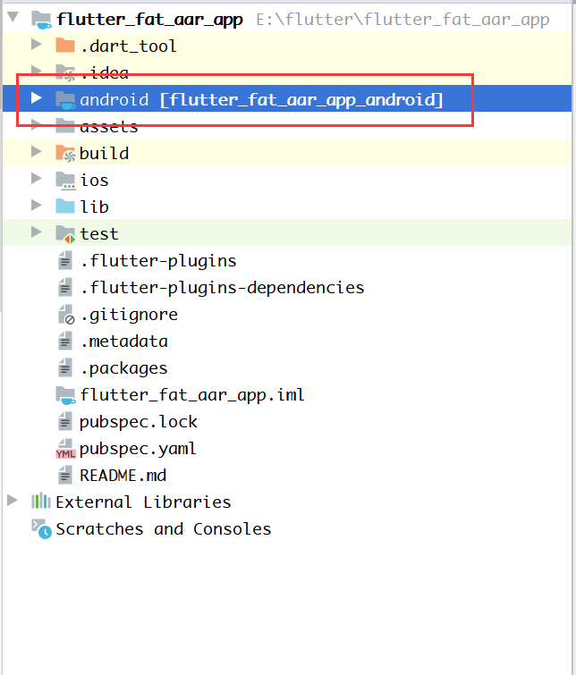Select the .flutter-plugins file
This screenshot has height=675, width=576.
[158, 261]
